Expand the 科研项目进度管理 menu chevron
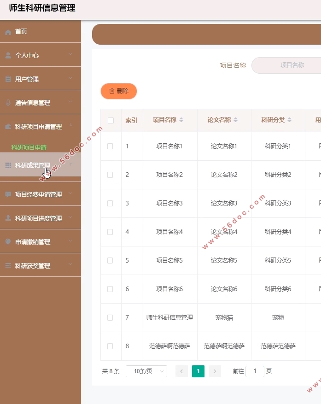Viewport: 321px width, 404px height. pos(70,217)
